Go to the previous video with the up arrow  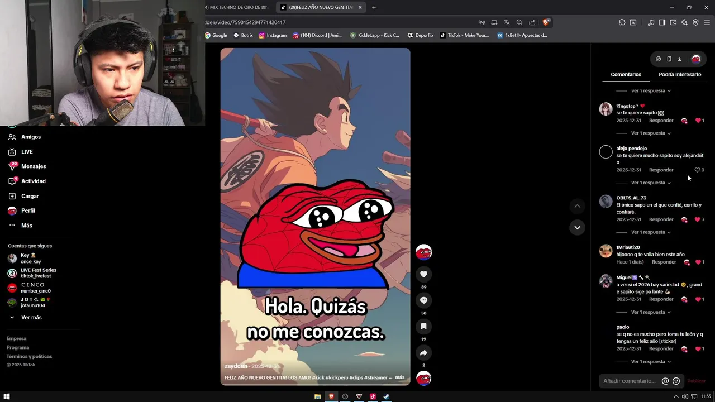(577, 206)
